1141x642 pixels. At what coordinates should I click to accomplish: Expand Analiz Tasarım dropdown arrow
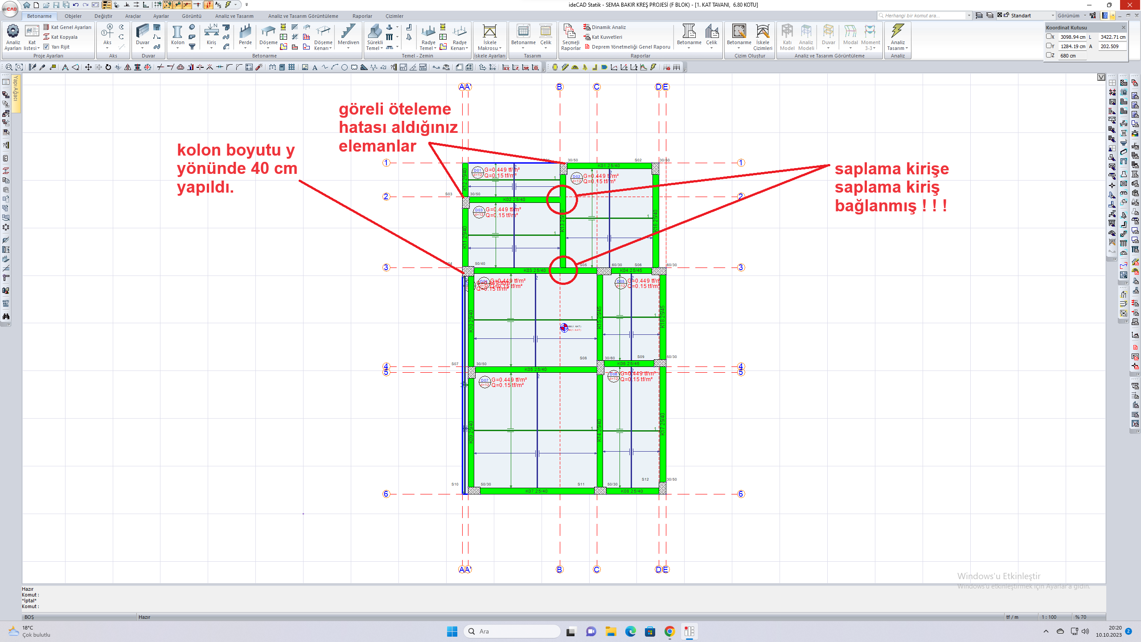pyautogui.click(x=907, y=48)
